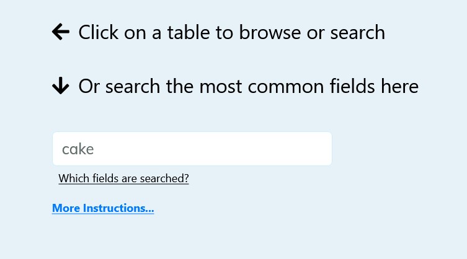Viewport: 467px width, 259px height.
Task: Click the down-pointing arrow icon
Action: coord(60,87)
